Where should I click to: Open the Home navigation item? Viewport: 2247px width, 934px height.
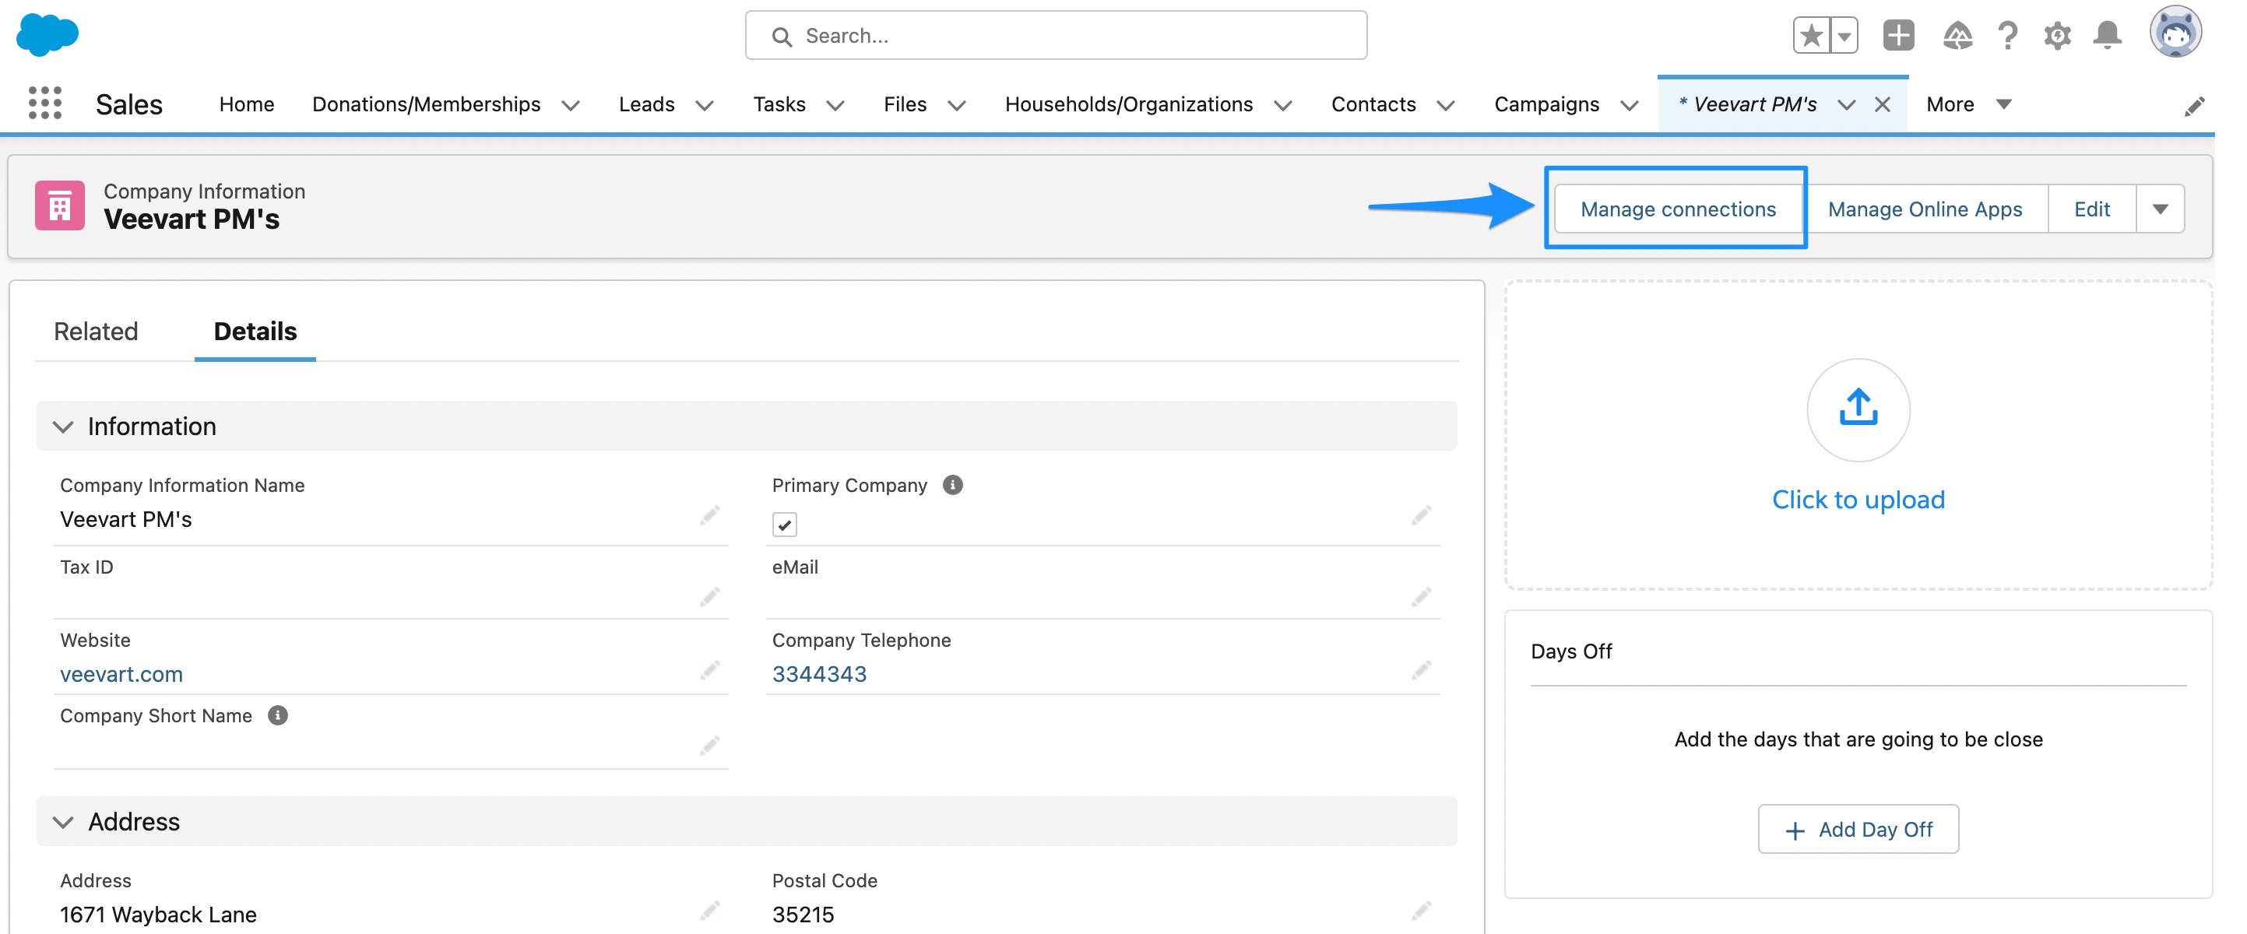[x=246, y=104]
